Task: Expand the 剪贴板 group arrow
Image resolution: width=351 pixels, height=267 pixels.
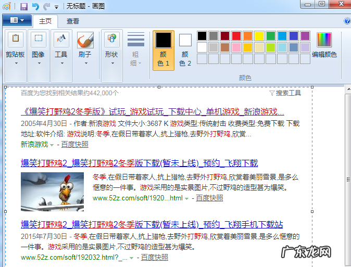Action: [16, 63]
